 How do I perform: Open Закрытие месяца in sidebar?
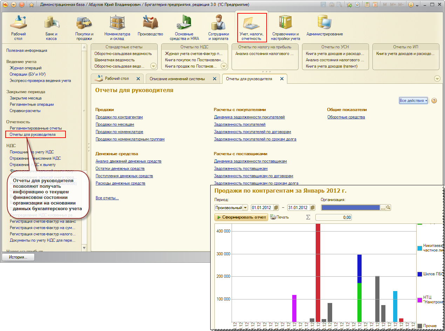[x=26, y=98]
